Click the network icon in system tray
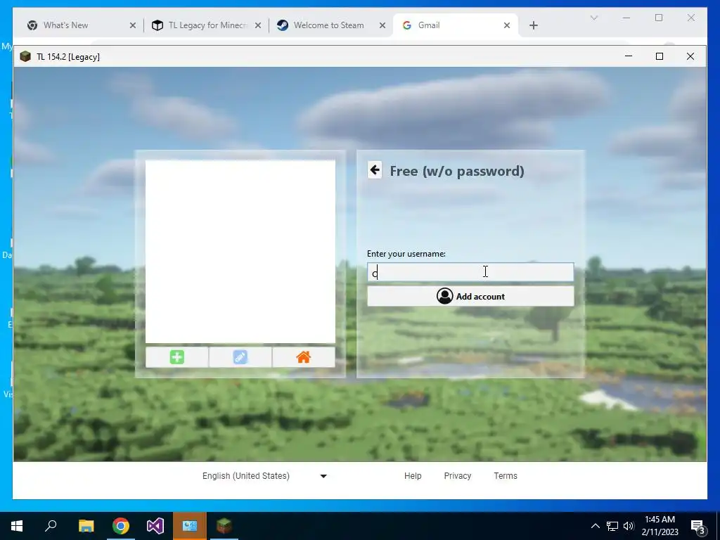Screen dimensions: 720x540 [612, 526]
